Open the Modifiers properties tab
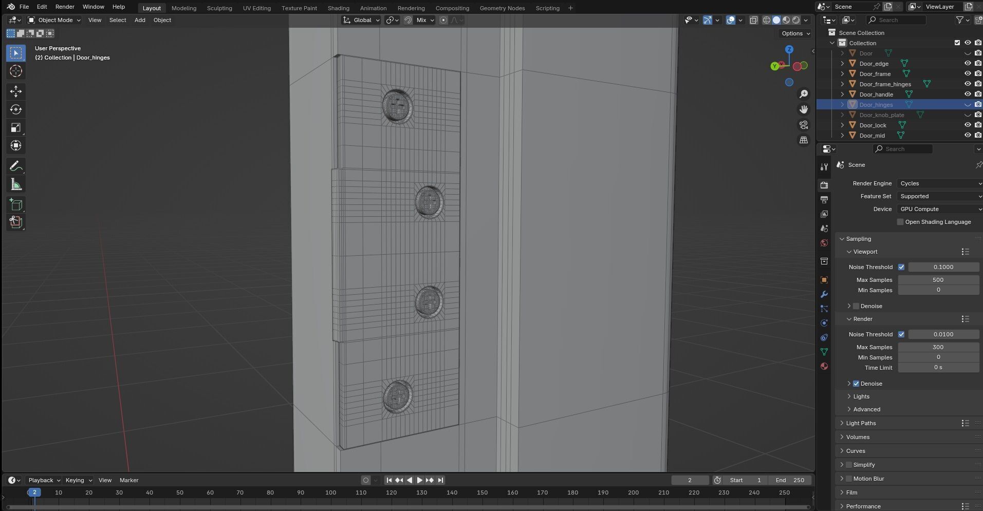Image resolution: width=983 pixels, height=511 pixels. [824, 294]
